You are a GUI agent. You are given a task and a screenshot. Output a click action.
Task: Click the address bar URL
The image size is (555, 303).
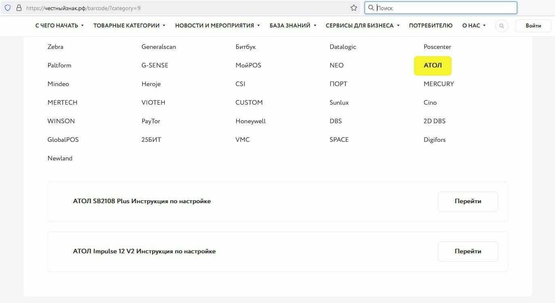point(83,8)
